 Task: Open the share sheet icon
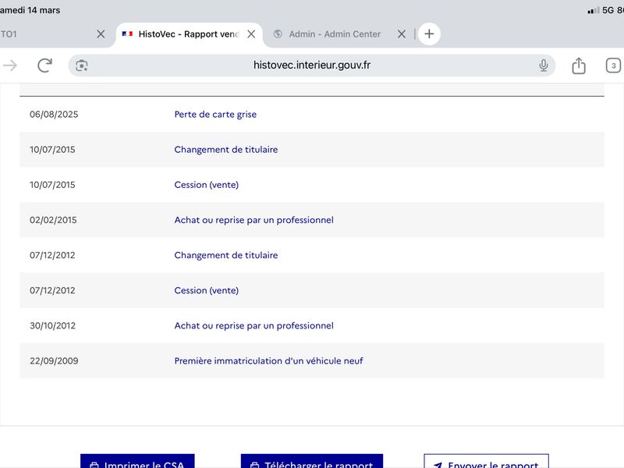click(x=579, y=66)
